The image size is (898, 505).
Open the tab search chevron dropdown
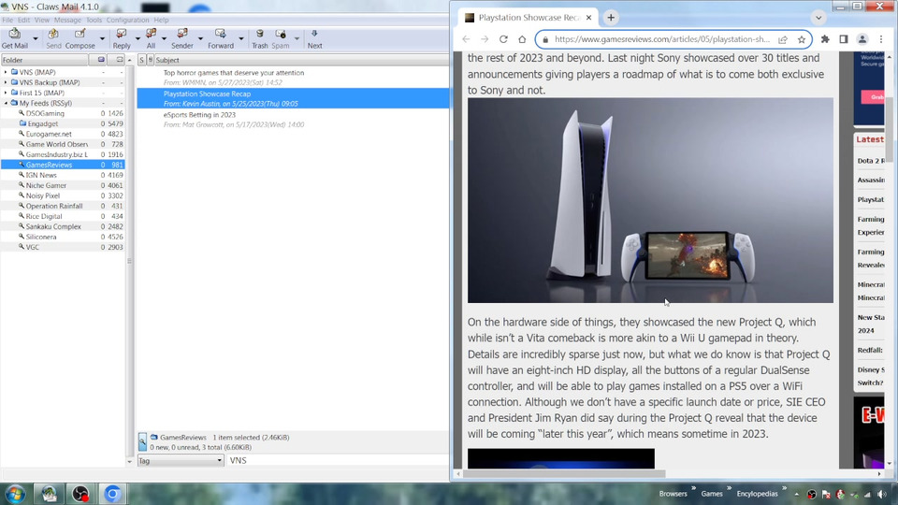818,18
